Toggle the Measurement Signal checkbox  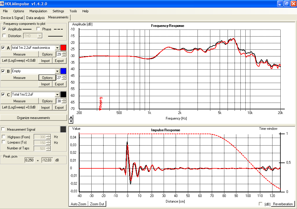pos(3,129)
